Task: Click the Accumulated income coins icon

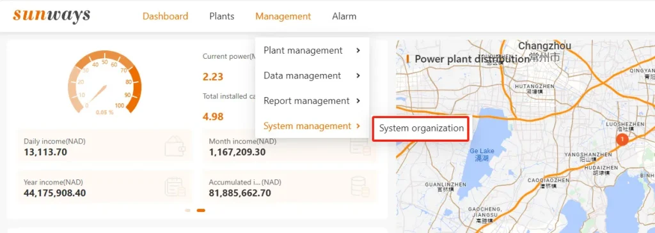Action: (359, 187)
